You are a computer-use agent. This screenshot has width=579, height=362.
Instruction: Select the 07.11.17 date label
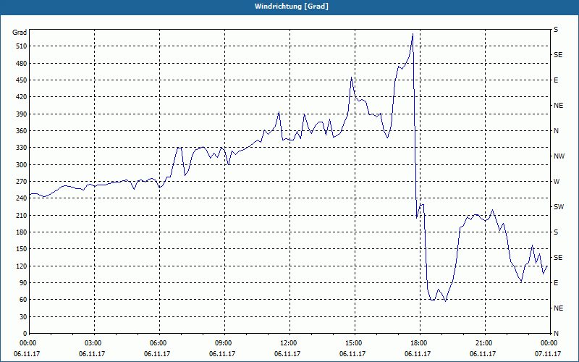tap(548, 354)
